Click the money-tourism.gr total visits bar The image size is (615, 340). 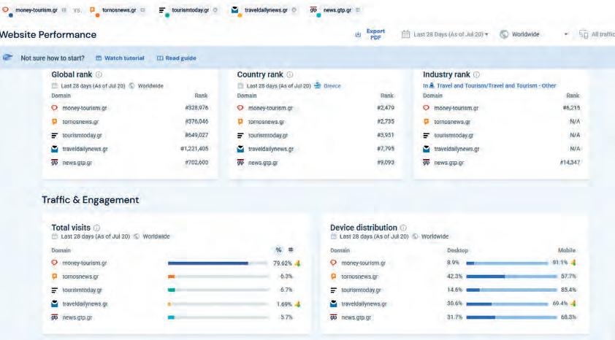click(218, 263)
